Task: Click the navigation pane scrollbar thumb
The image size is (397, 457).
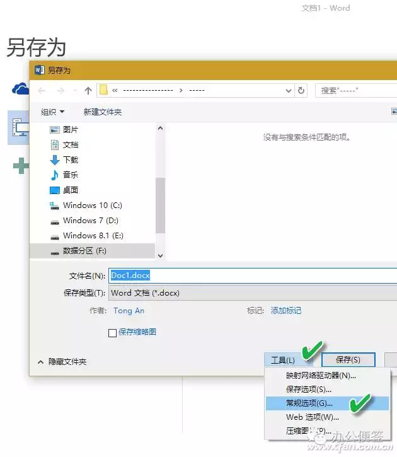Action: [x=160, y=205]
